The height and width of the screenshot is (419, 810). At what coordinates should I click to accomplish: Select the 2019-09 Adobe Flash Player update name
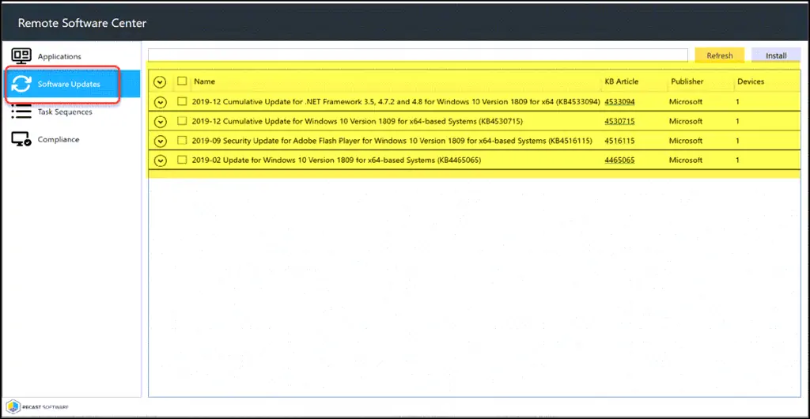(x=392, y=141)
